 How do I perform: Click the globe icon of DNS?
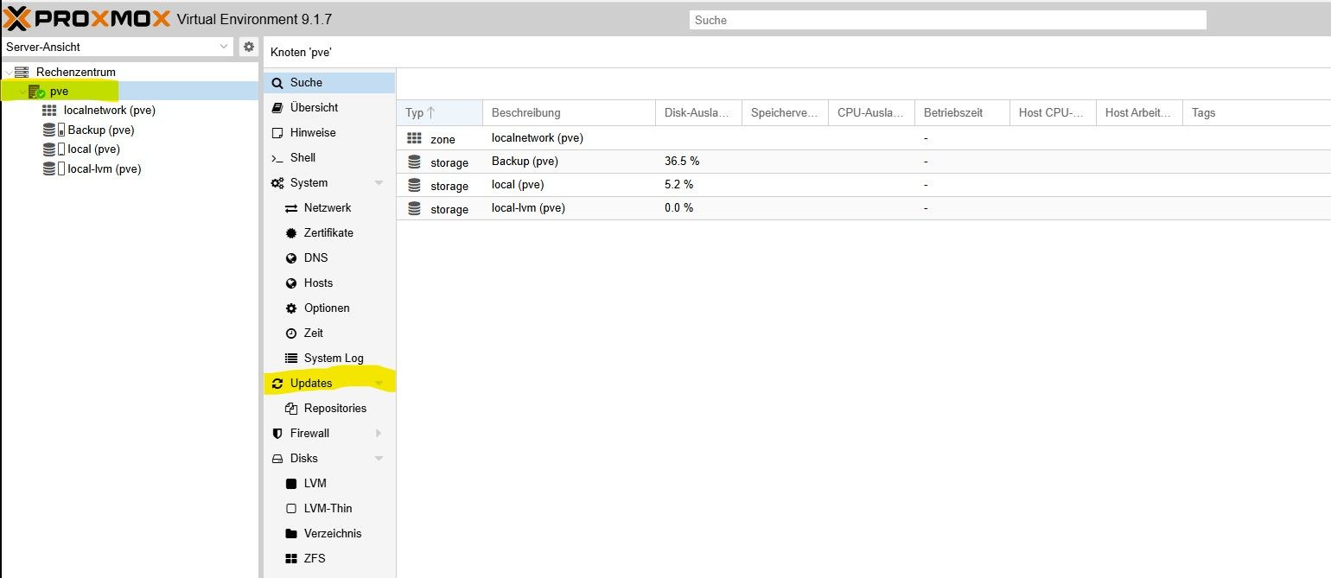pos(291,258)
